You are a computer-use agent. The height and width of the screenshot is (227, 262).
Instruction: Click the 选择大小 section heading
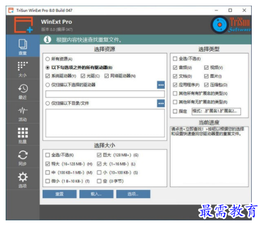(x=105, y=146)
